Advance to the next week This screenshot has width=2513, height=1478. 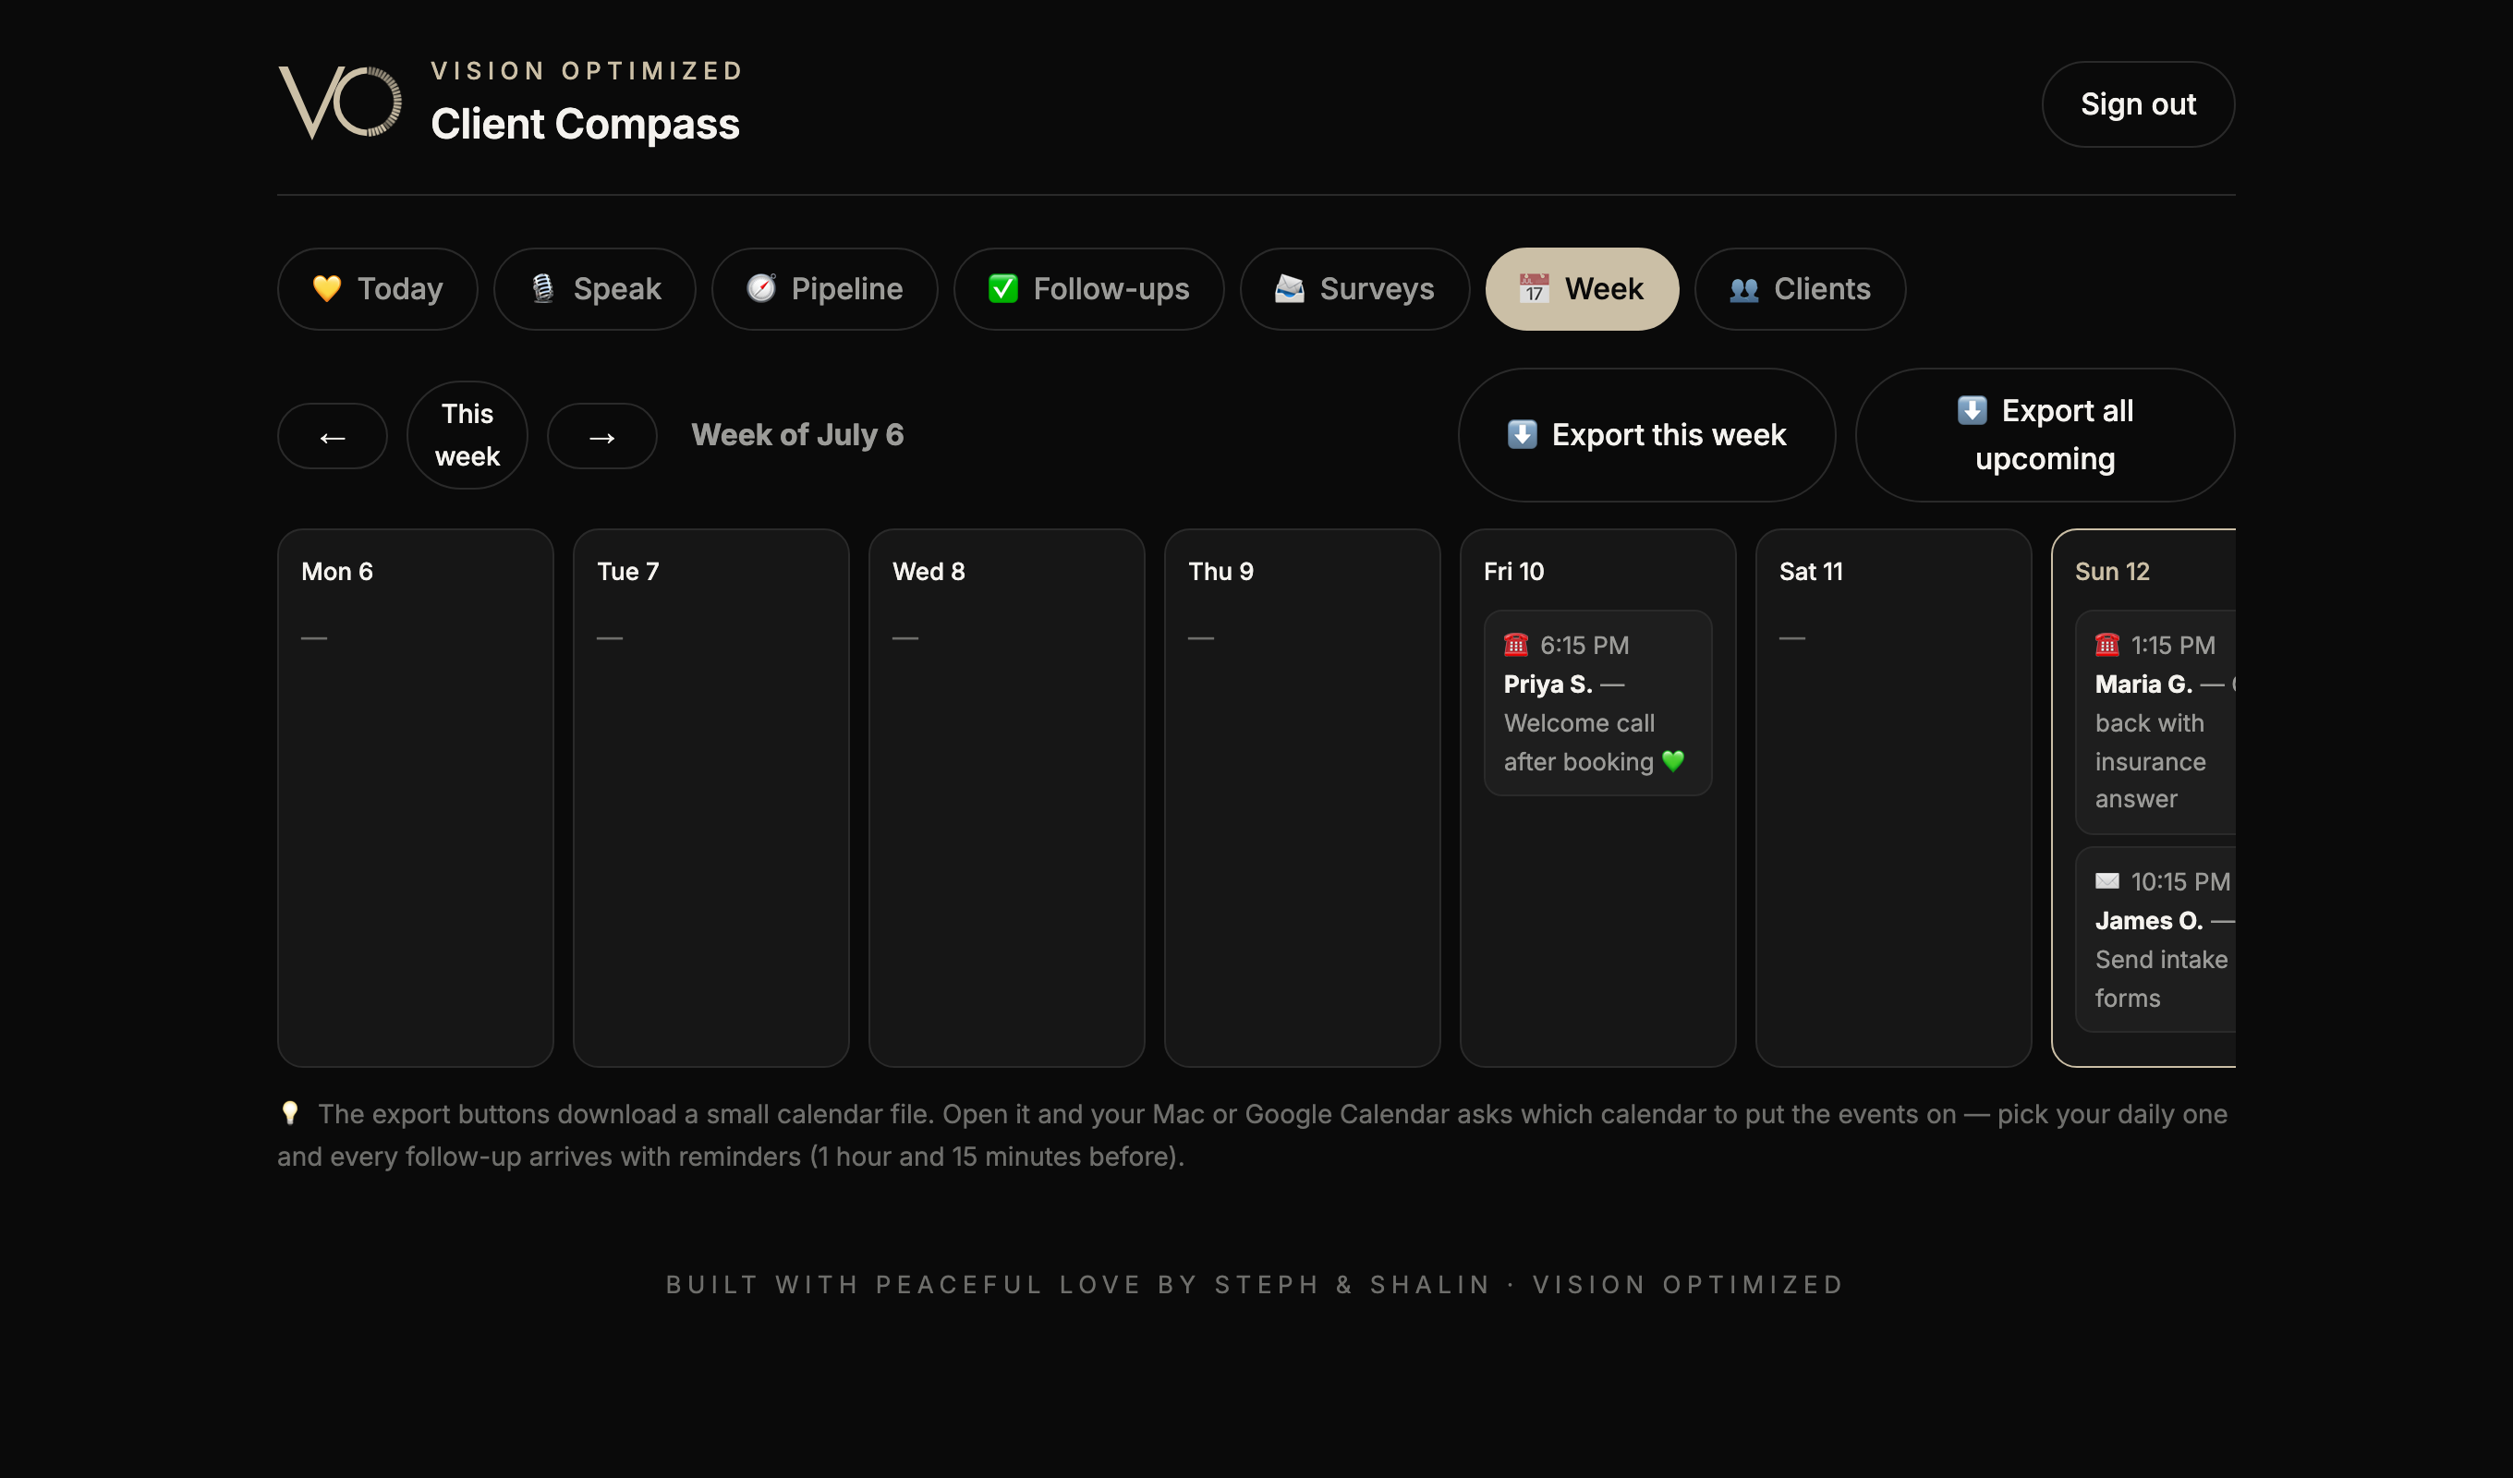pos(601,436)
